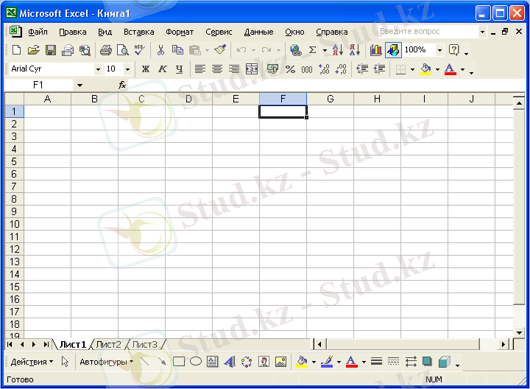Toggle underline formatting (Ч)
The width and height of the screenshot is (530, 389).
pos(179,69)
